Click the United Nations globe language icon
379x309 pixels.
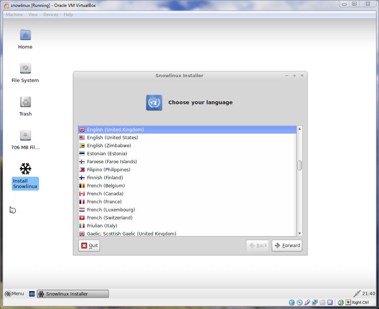coord(154,102)
